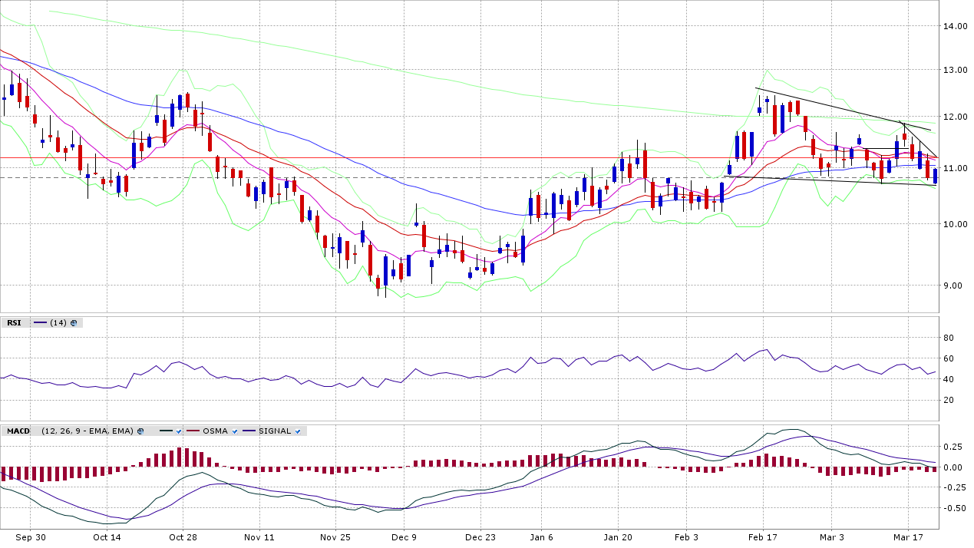Click the Jan 20 date label
This screenshot has width=974, height=548.
618,537
